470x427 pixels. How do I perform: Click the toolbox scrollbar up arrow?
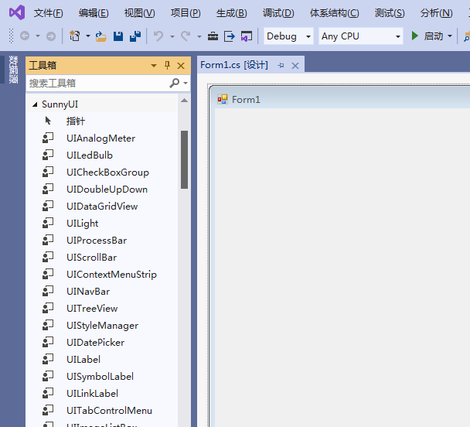pos(184,101)
